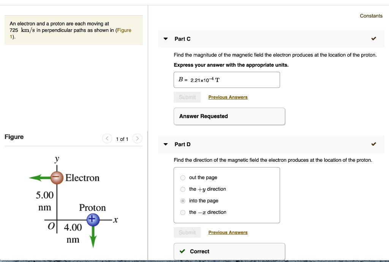Open Previous Answers for Part C
Viewport: 389px width, 262px height.
pos(228,97)
